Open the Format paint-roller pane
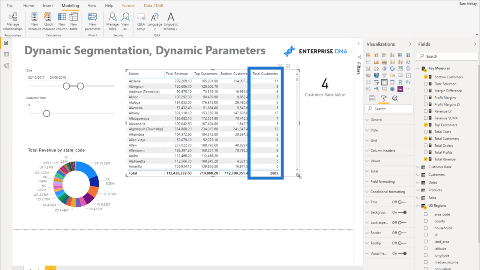This screenshot has height=270, width=480. [x=384, y=98]
